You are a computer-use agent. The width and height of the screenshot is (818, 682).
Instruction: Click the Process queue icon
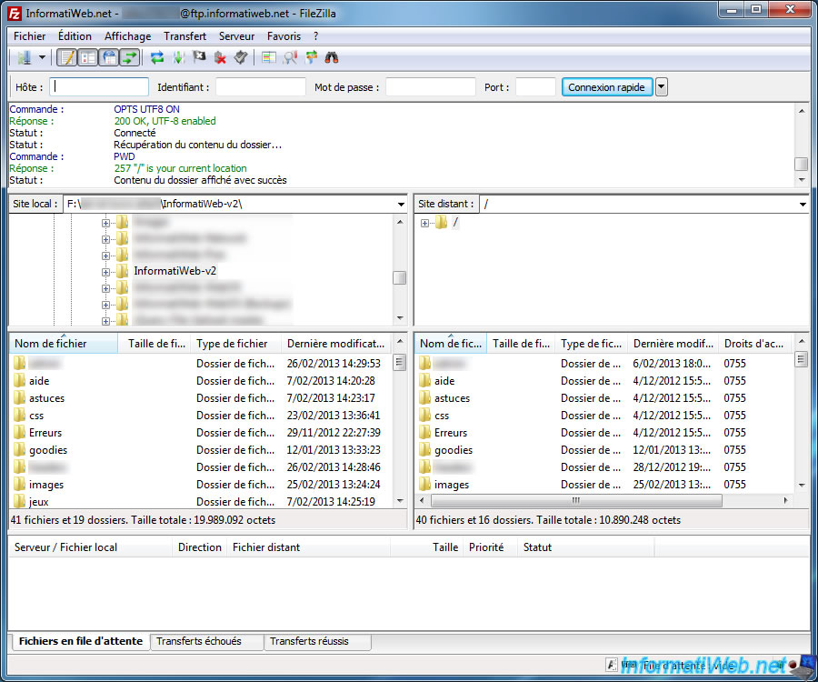click(x=178, y=56)
